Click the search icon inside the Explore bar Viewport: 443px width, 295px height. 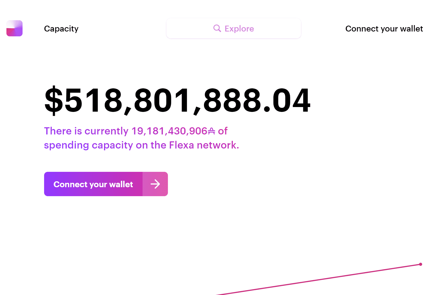tap(217, 28)
